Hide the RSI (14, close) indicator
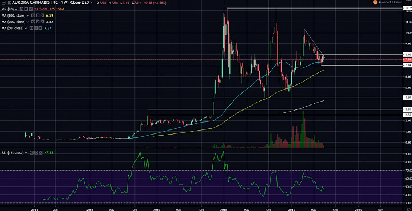Viewport: 412px width, 211px height. pyautogui.click(x=31, y=153)
